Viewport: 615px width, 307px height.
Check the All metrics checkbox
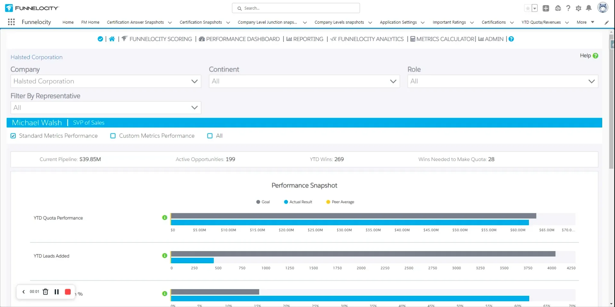pyautogui.click(x=210, y=136)
